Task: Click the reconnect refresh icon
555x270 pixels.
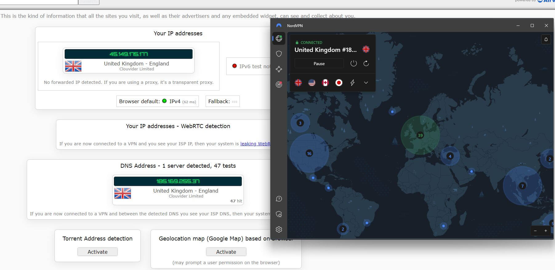Action: pos(366,64)
